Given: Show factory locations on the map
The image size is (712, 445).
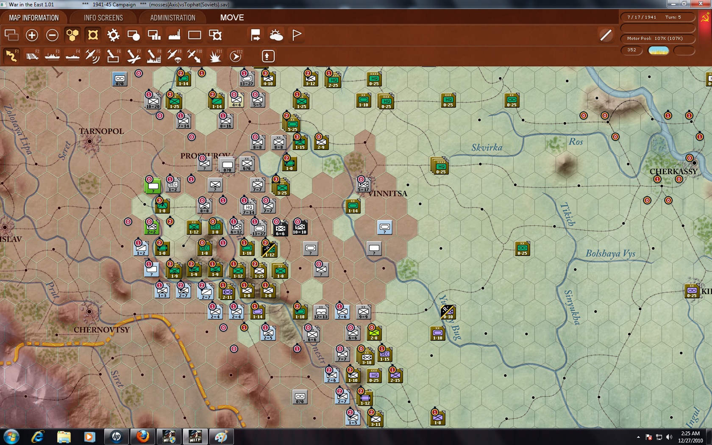Looking at the screenshot, I should point(174,35).
